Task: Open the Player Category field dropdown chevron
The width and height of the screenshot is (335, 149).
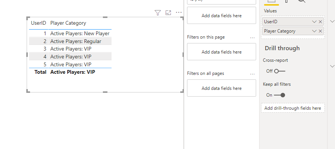Action: pyautogui.click(x=314, y=31)
